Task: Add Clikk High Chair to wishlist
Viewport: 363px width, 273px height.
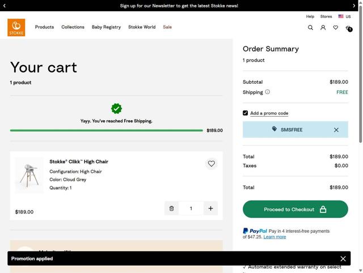Action: point(211,164)
